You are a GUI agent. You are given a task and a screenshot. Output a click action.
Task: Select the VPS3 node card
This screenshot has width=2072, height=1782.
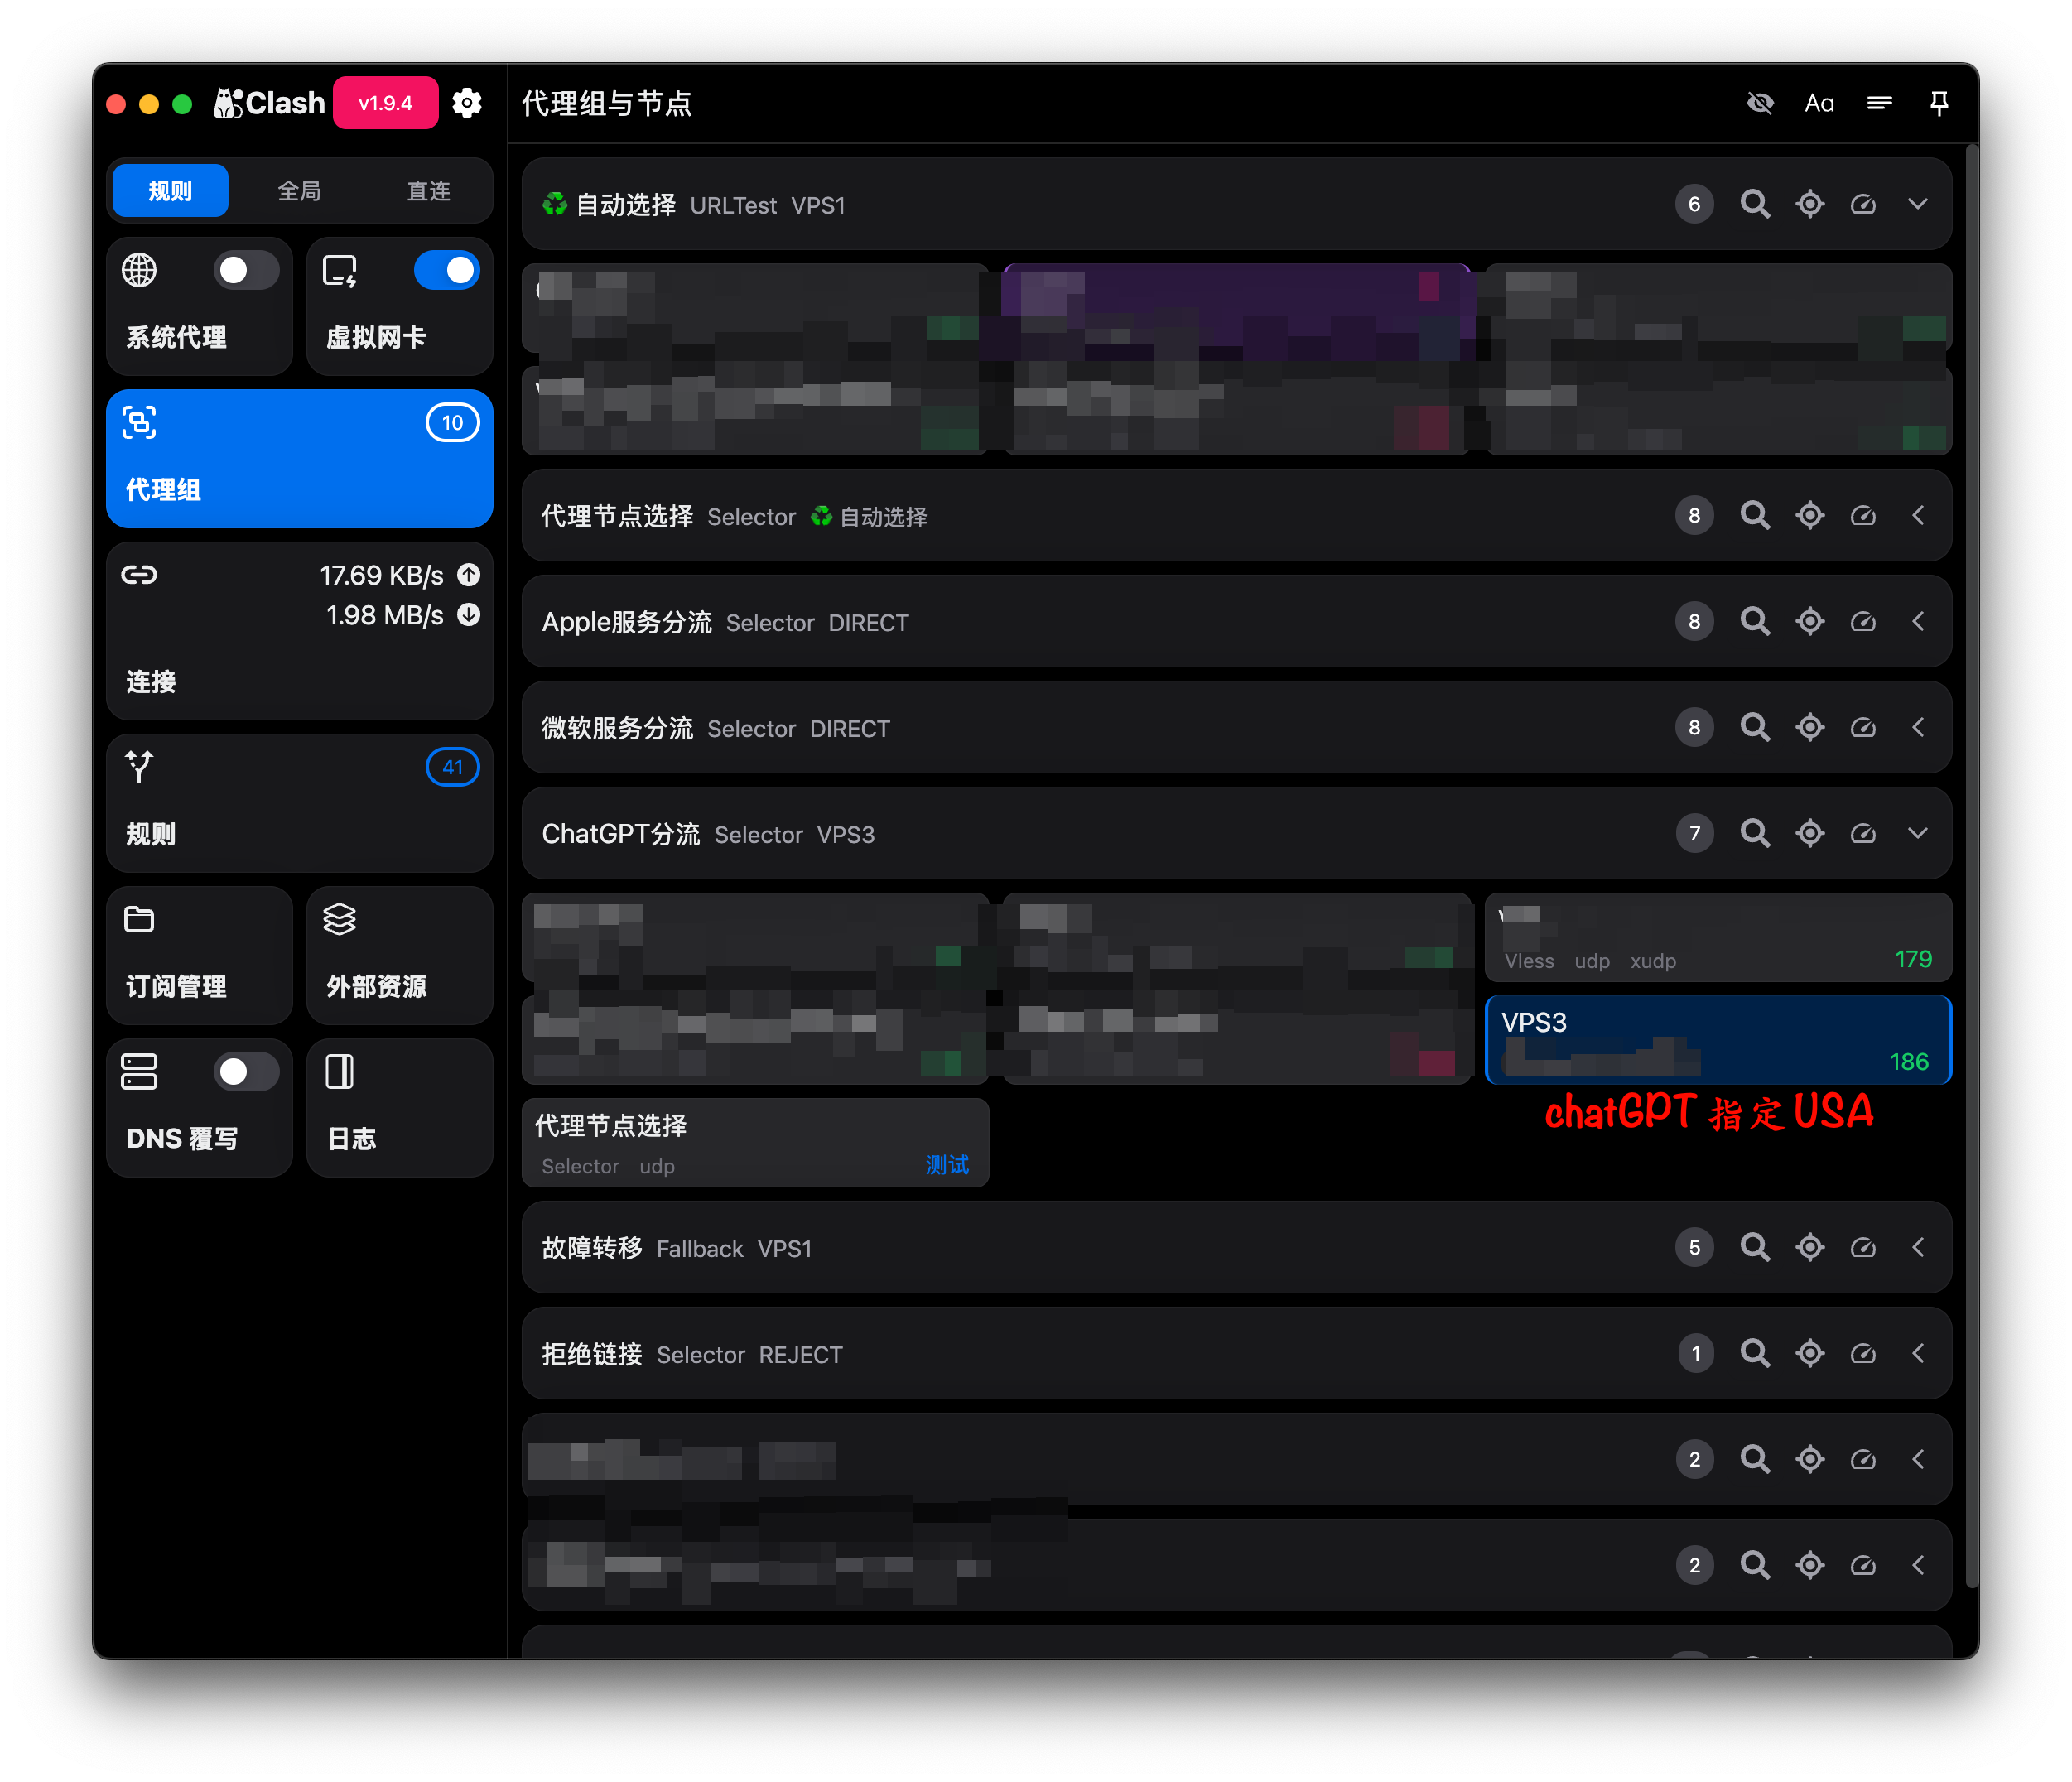coord(1718,1040)
